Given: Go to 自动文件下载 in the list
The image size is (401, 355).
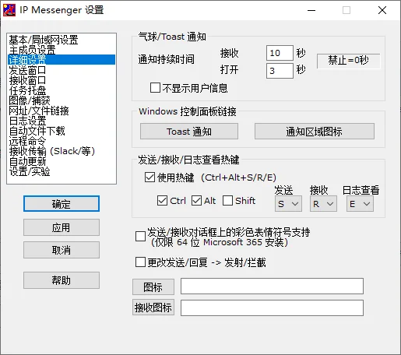Looking at the screenshot, I should (x=62, y=131).
